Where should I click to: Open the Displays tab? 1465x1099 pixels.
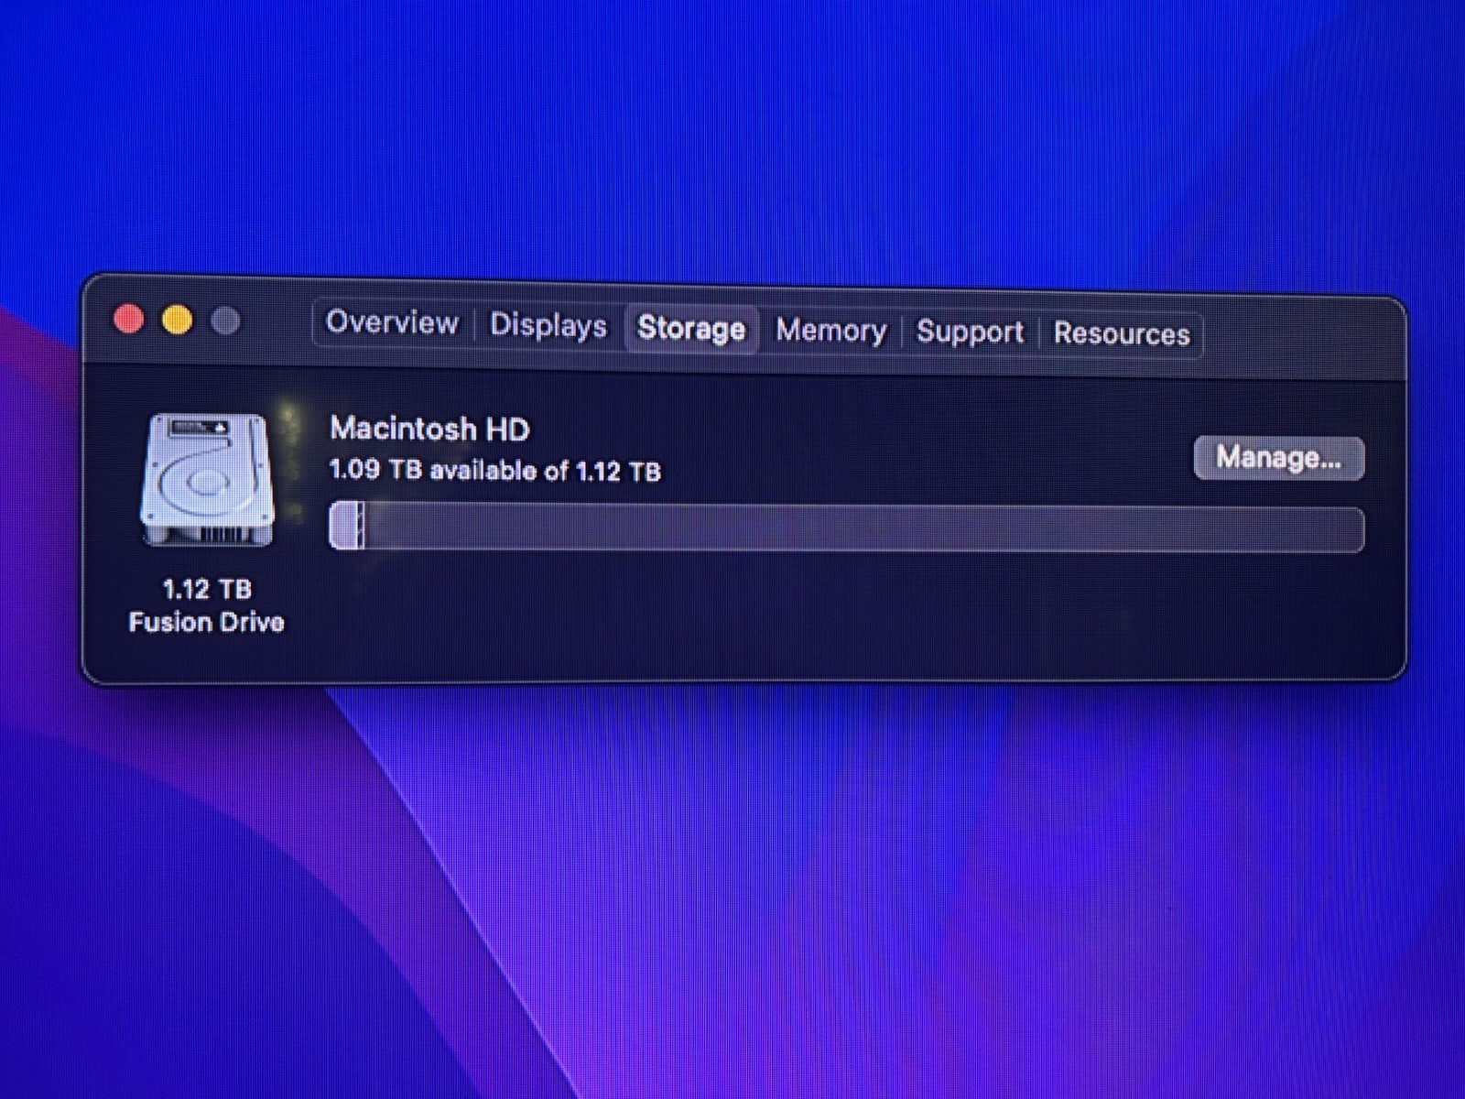pyautogui.click(x=548, y=326)
